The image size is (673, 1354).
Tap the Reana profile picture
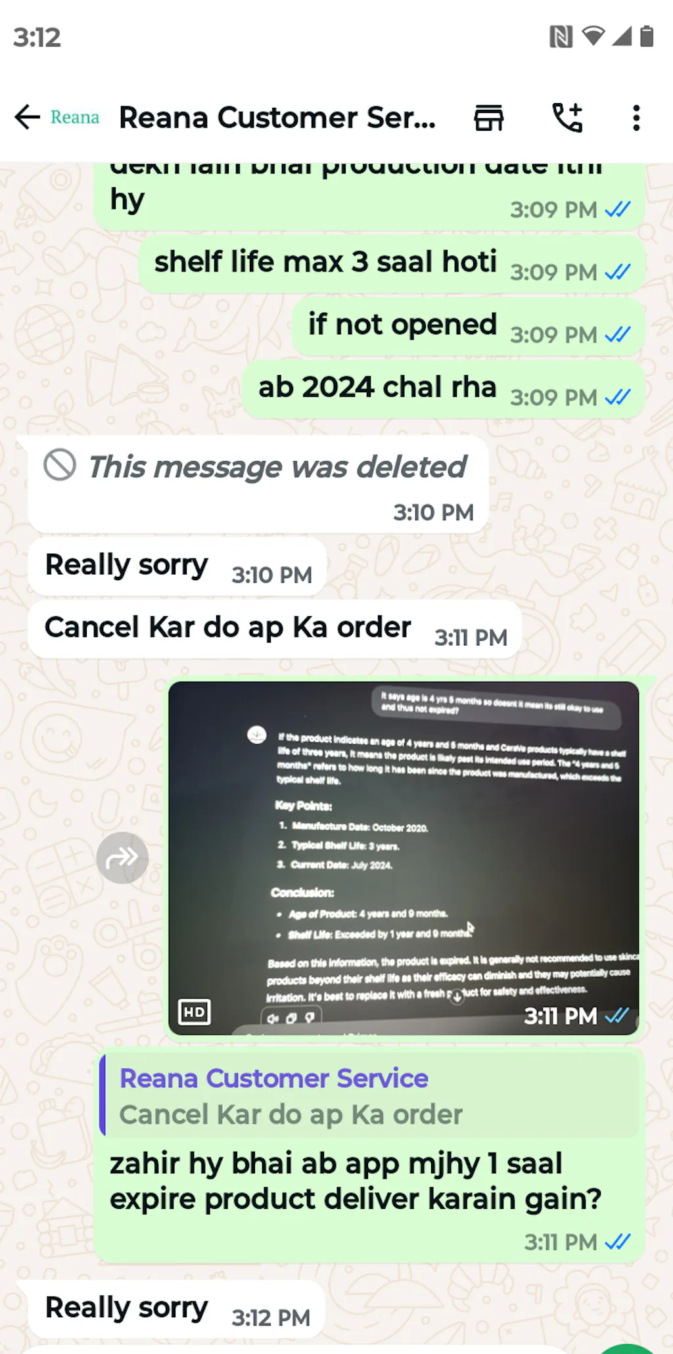(x=75, y=118)
